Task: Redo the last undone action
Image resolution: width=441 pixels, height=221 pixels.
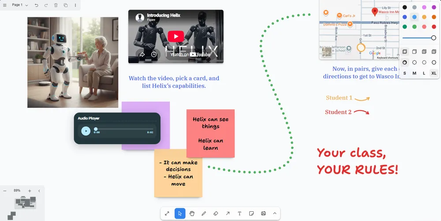Action: (46, 5)
